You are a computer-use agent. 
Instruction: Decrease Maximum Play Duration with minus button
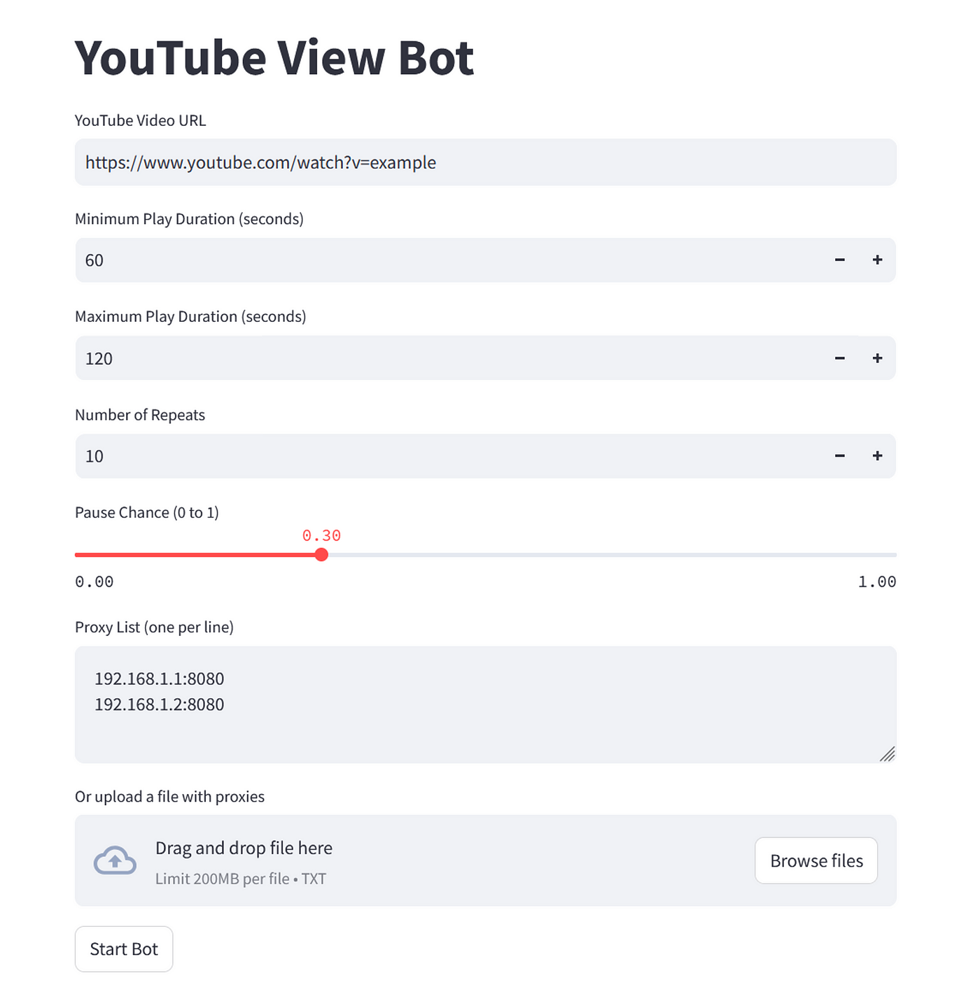click(x=839, y=358)
